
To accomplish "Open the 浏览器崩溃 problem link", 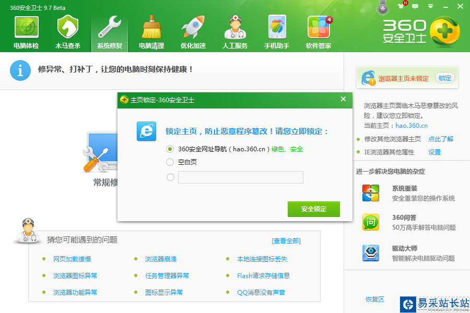I will click(161, 259).
